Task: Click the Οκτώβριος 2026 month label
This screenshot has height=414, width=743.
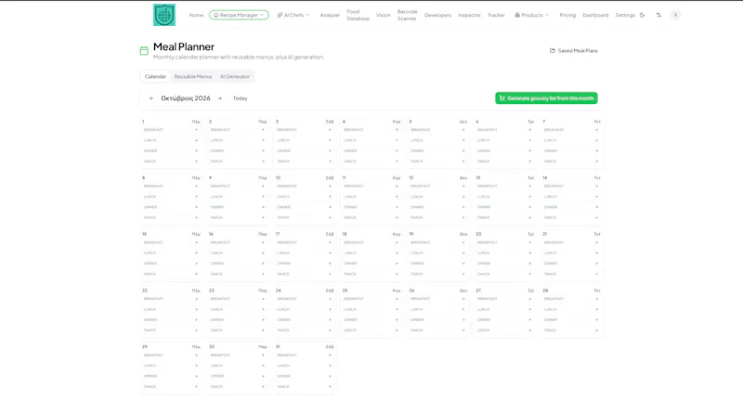Action: [185, 98]
